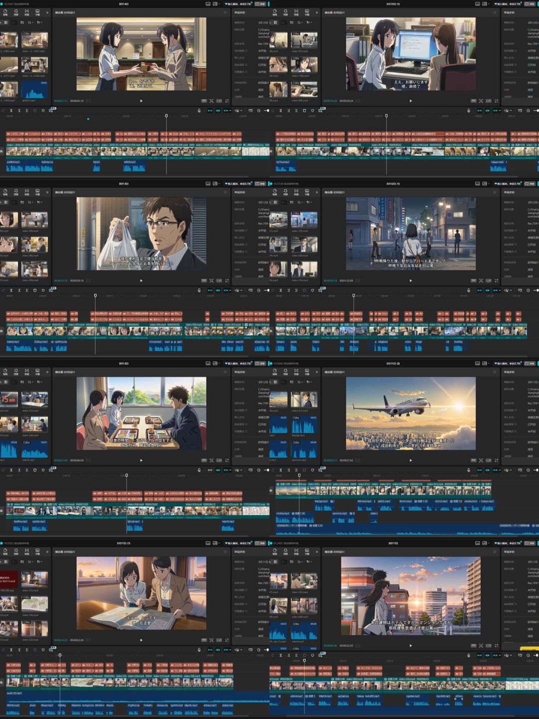Open the 特效 effects tab in 3月11日 (1) map-scene window
Image resolution: width=539 pixels, height=719 pixels.
click(16, 552)
